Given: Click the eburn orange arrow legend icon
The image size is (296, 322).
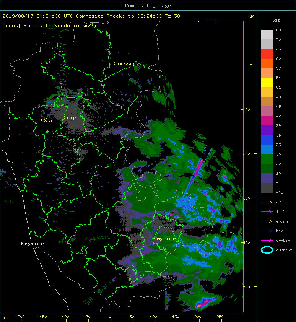Looking at the screenshot, I should tap(267, 221).
